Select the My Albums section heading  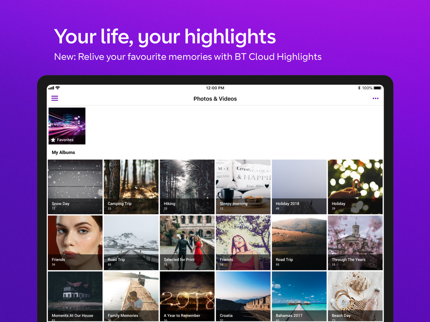[x=63, y=152]
